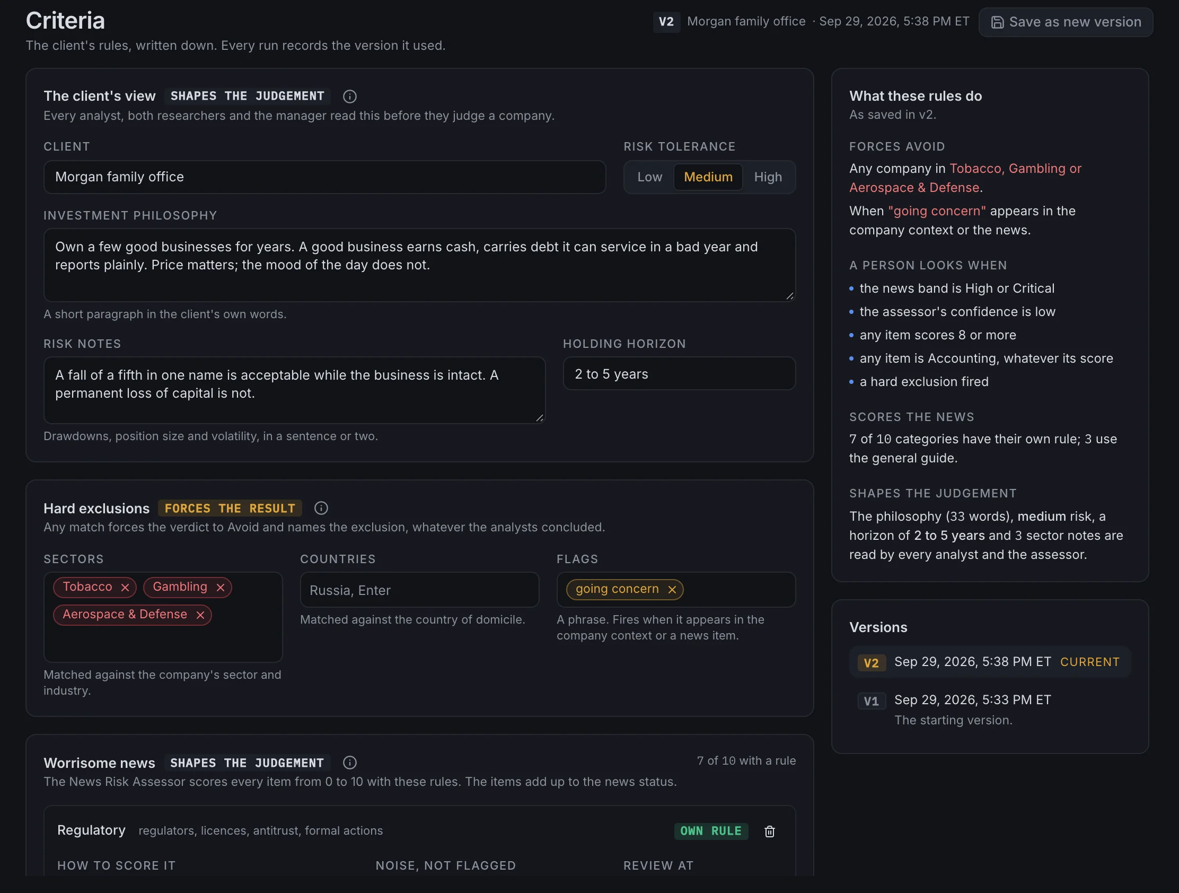The height and width of the screenshot is (893, 1179).
Task: Click 'the news band is High or Critical'
Action: click(x=957, y=288)
